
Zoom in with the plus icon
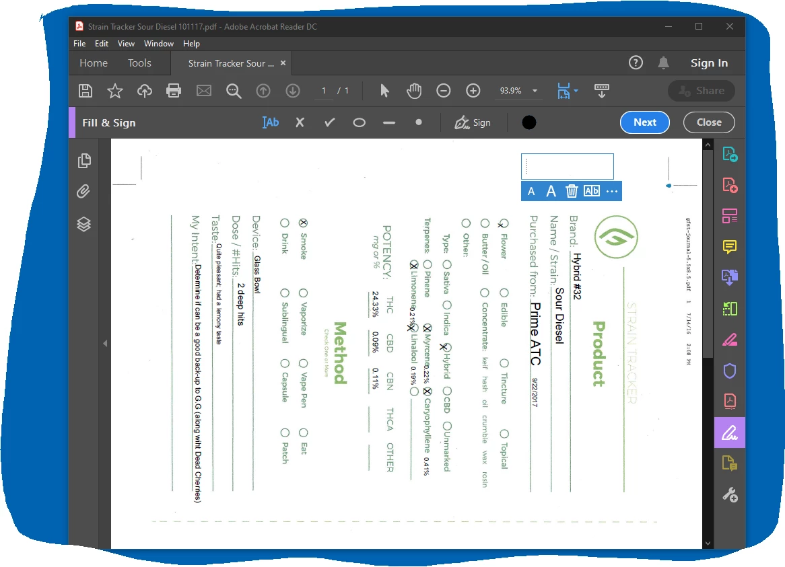[473, 91]
